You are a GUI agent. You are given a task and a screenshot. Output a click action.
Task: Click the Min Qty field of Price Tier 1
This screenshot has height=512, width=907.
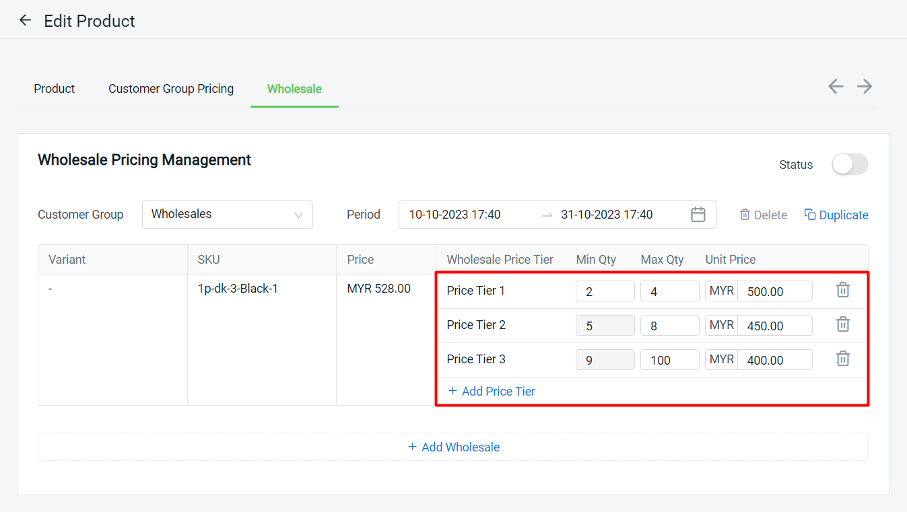coord(605,291)
